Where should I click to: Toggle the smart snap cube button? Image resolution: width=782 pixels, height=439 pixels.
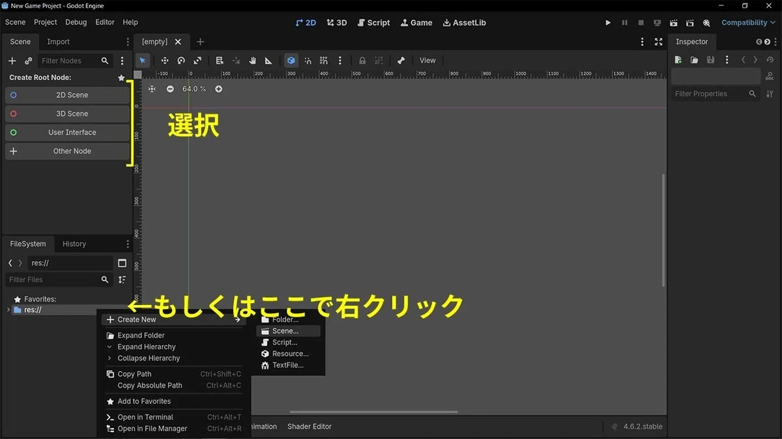tap(291, 60)
